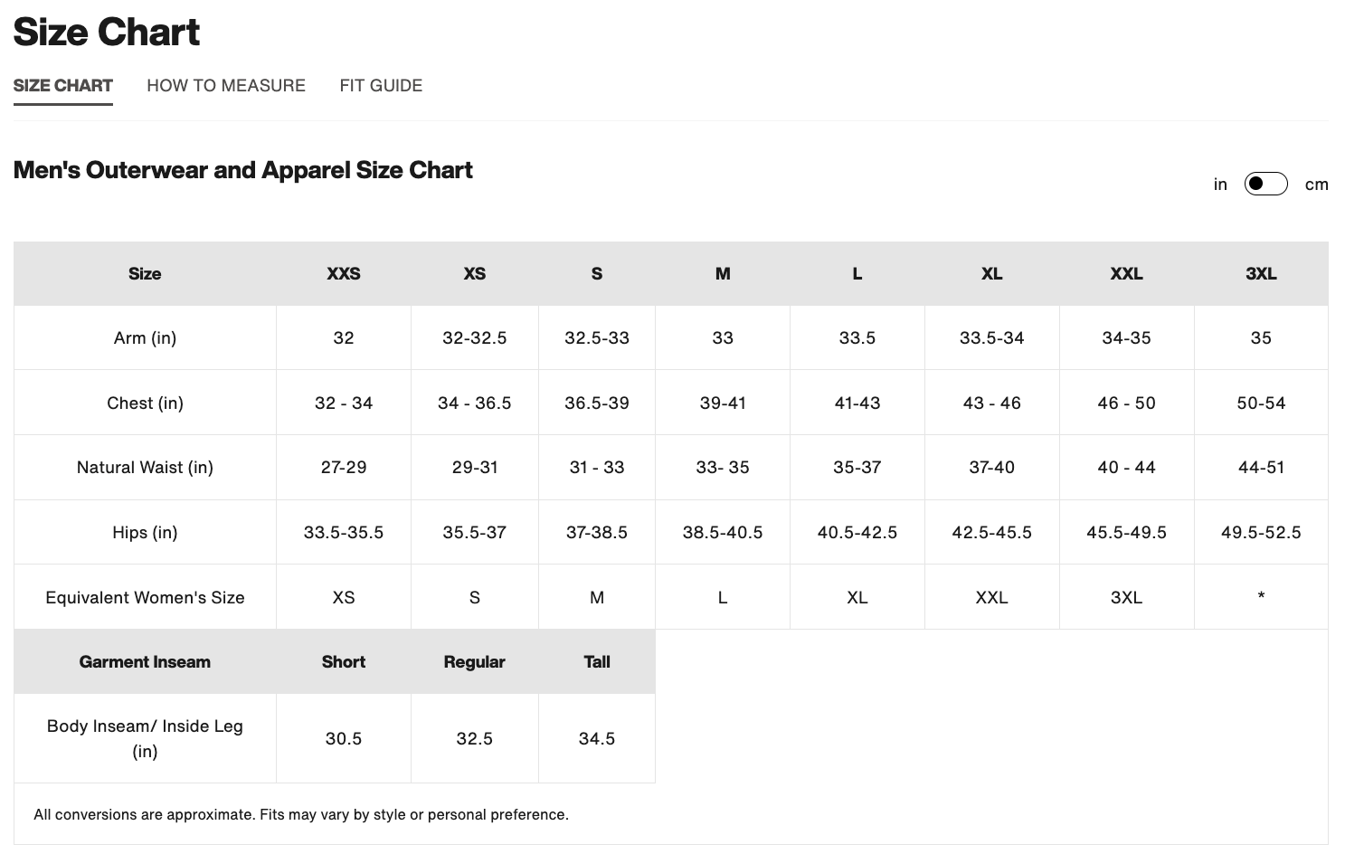Click the Garment Inseam header cell
This screenshot has height=854, width=1345.
click(x=145, y=662)
